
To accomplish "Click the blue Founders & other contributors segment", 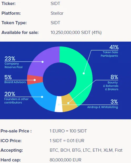I will point(42,97).
